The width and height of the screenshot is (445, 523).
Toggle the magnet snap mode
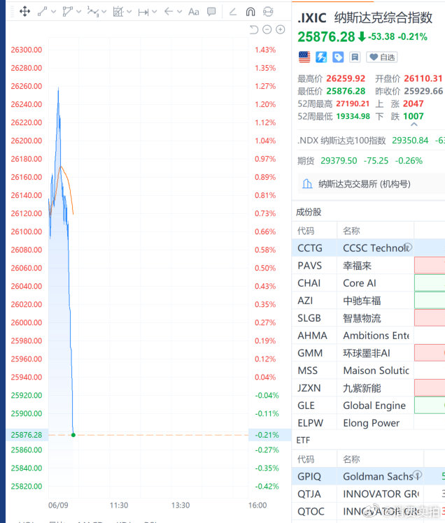[x=250, y=12]
